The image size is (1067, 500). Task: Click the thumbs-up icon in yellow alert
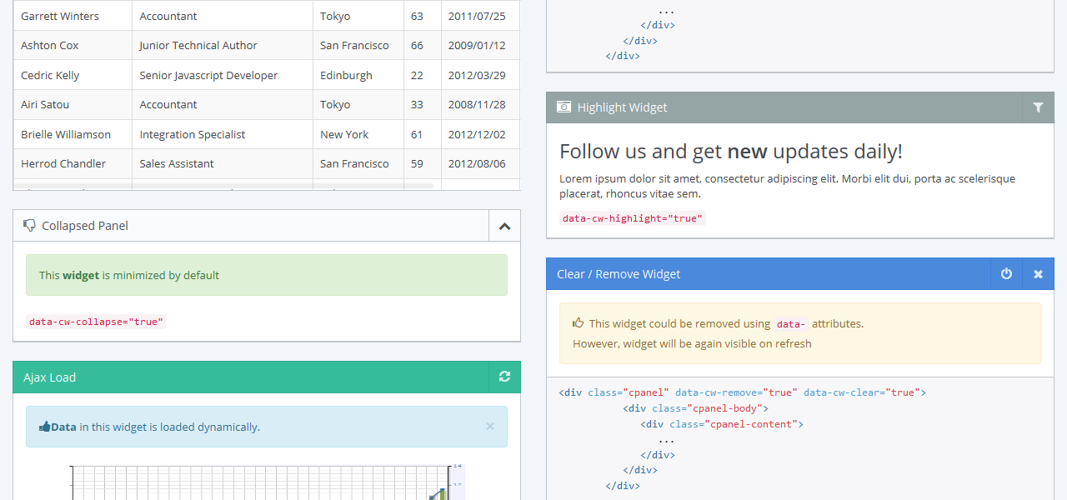579,323
